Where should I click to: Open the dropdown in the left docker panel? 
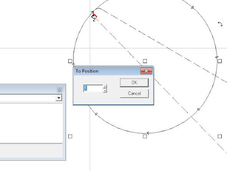59,98
